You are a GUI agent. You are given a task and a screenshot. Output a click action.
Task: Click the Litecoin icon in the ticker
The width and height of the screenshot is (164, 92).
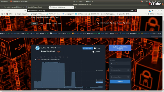point(51,33)
